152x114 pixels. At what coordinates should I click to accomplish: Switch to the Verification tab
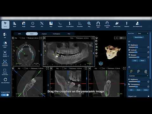(57, 34)
